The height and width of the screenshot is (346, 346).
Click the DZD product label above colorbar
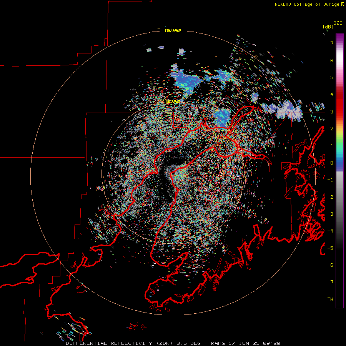pyautogui.click(x=338, y=23)
